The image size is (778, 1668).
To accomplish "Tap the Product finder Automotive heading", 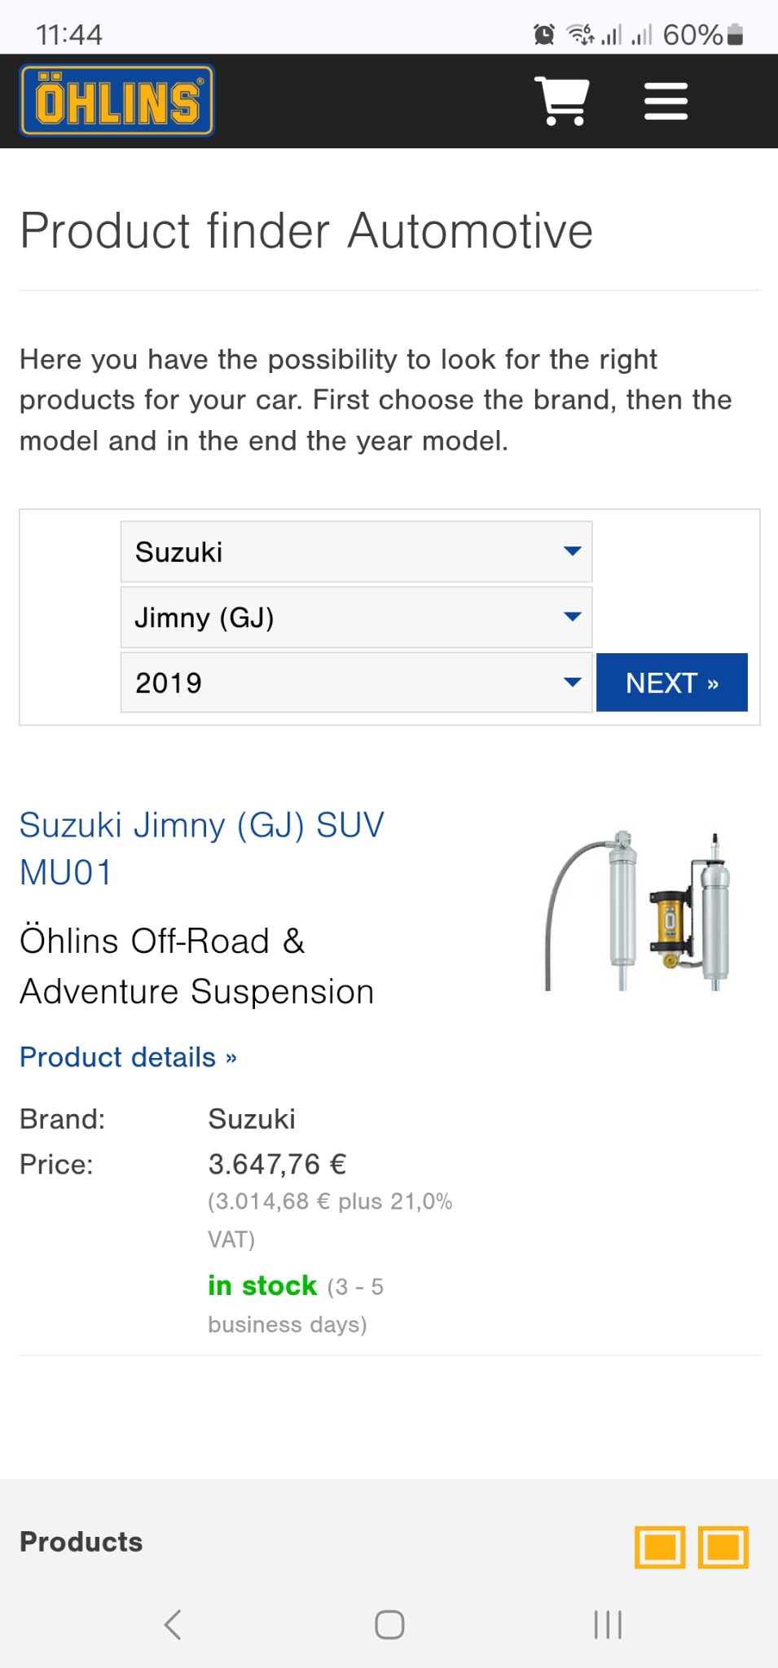I will [306, 230].
